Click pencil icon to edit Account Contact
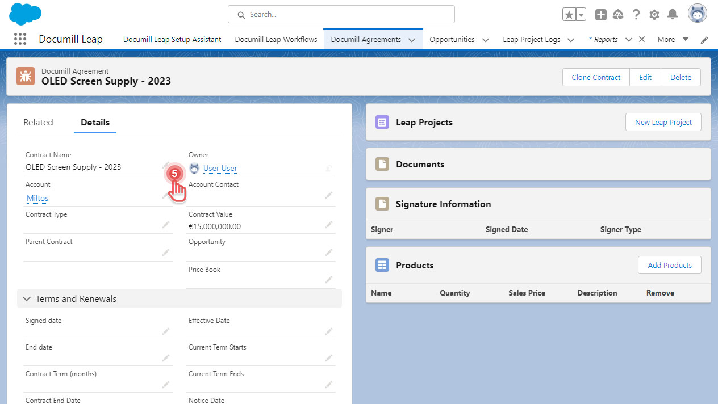The width and height of the screenshot is (718, 404). coord(328,195)
